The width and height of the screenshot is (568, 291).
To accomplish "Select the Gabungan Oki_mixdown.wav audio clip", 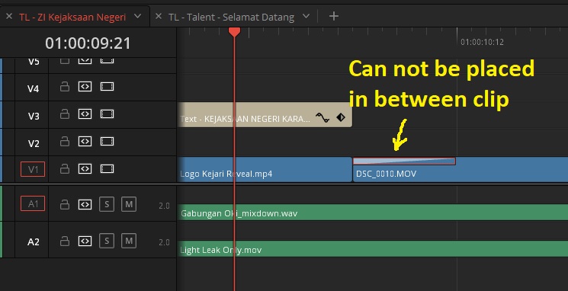I will coord(373,213).
